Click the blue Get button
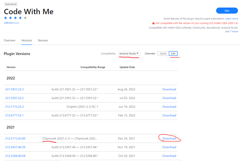Viewport: 241px width, 161px height. 227,10
